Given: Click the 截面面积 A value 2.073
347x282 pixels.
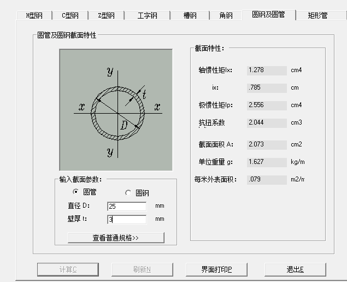Looking at the screenshot, I should click(267, 145).
